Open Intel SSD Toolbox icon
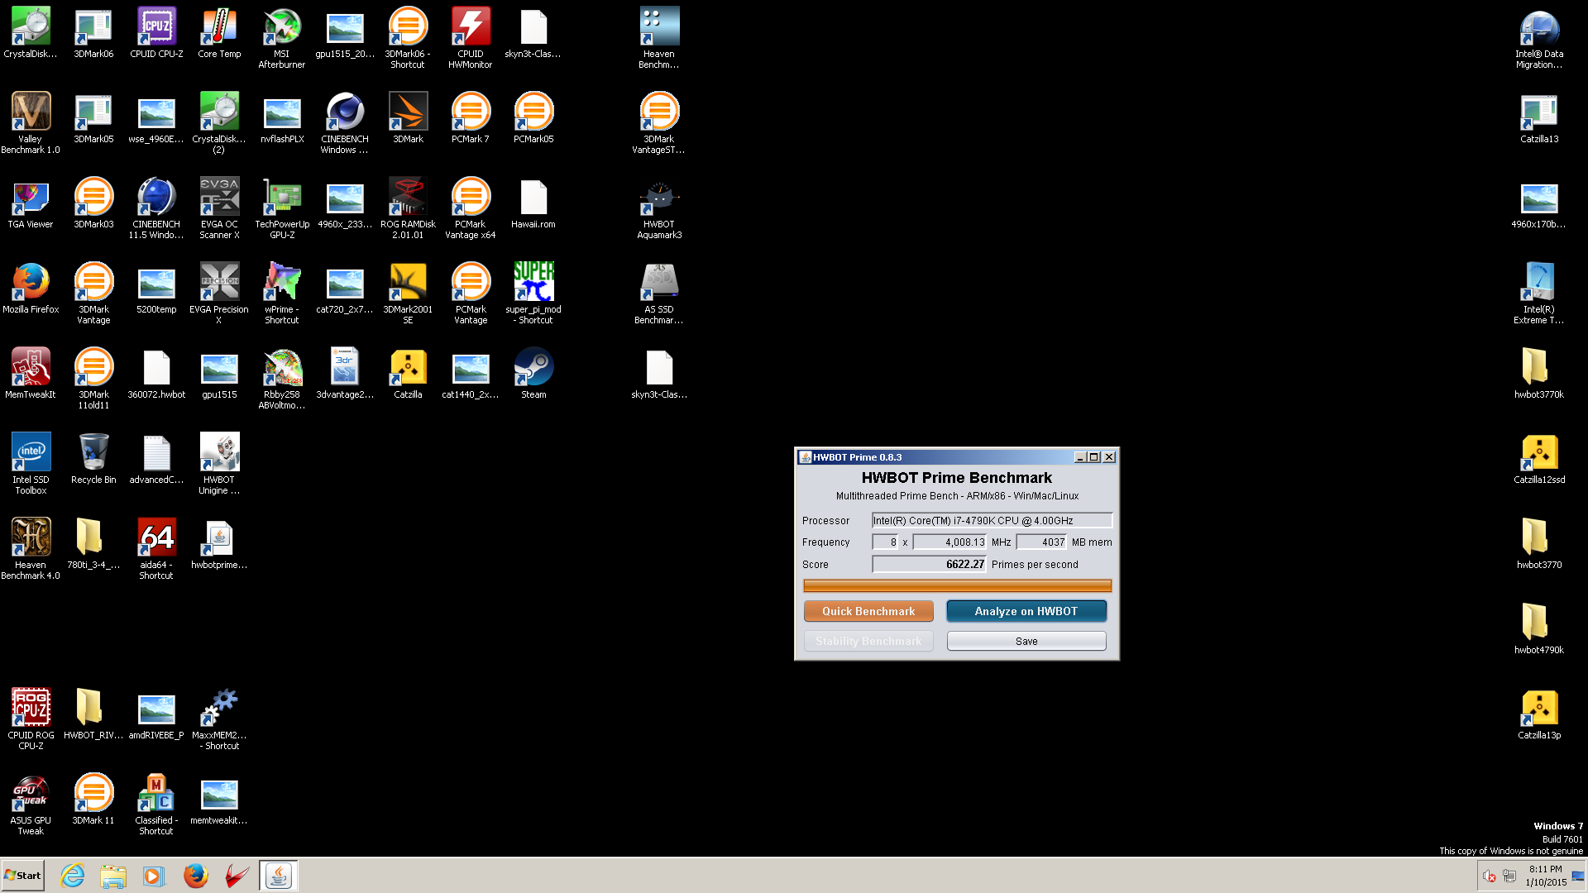The height and width of the screenshot is (893, 1588). point(31,464)
